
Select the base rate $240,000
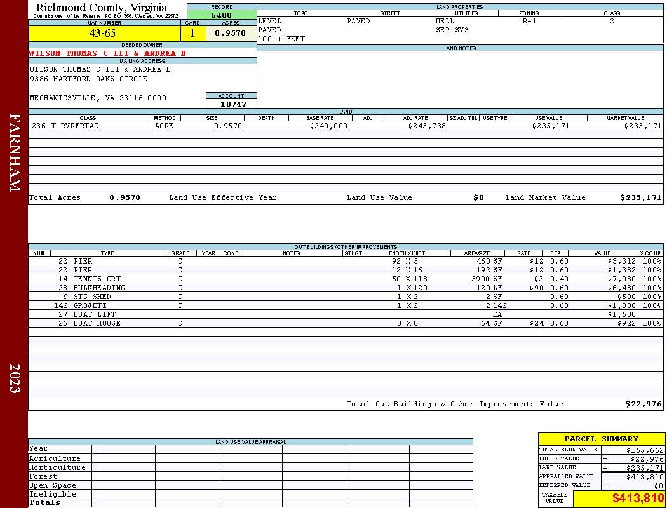pyautogui.click(x=328, y=126)
